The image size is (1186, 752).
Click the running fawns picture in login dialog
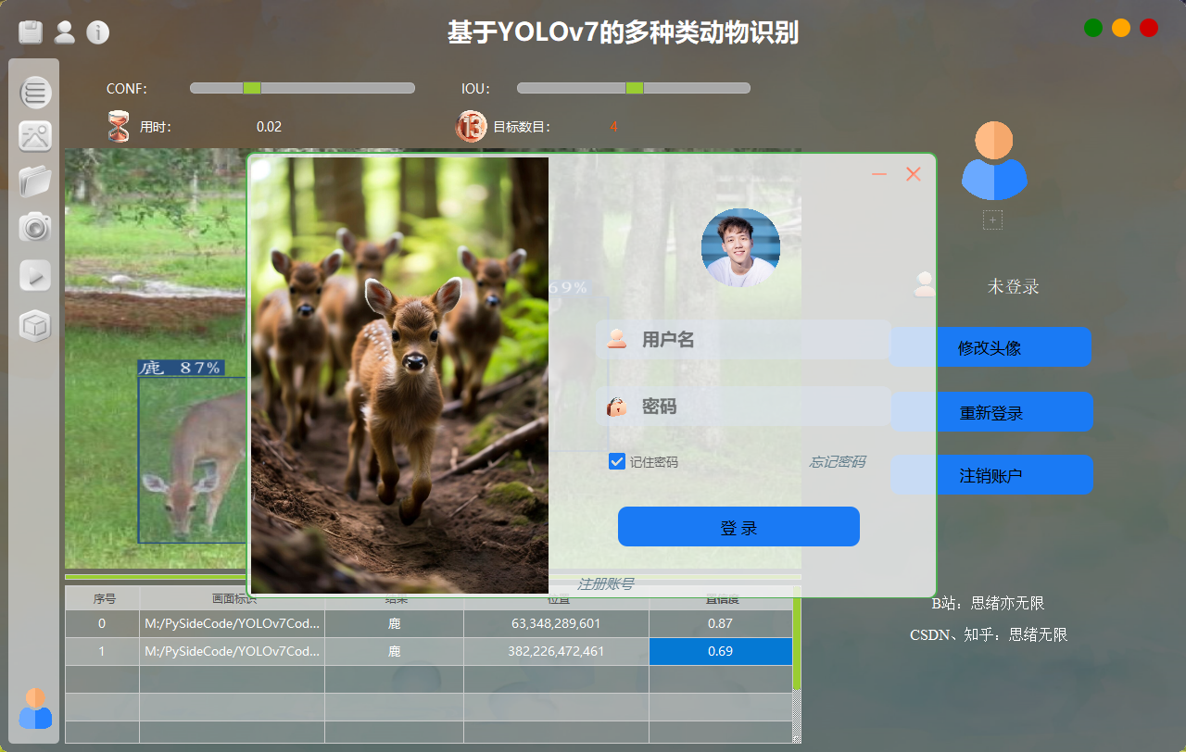coord(399,375)
